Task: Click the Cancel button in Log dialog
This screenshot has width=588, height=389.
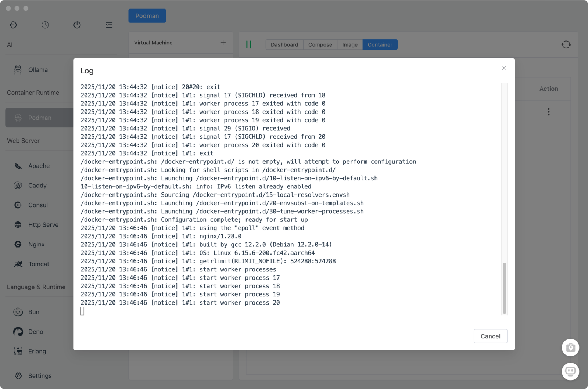Action: pyautogui.click(x=490, y=336)
